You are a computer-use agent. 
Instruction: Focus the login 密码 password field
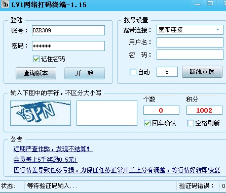tap(68, 46)
